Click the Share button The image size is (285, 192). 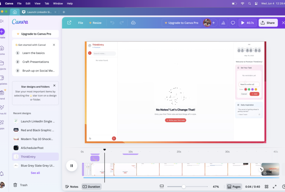268,23
